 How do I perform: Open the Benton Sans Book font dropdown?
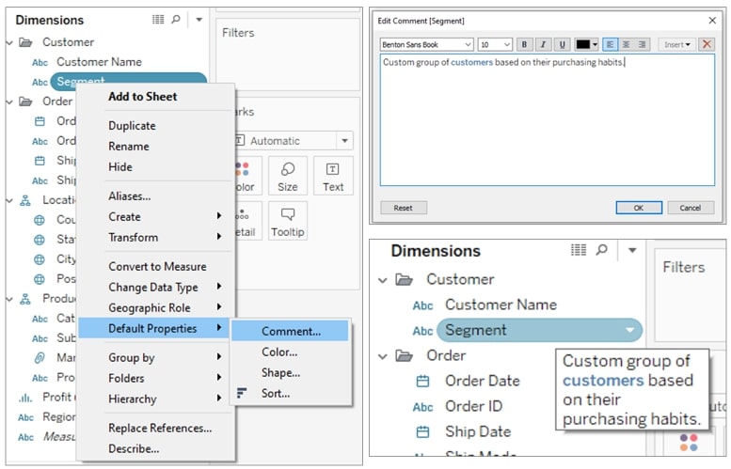(426, 44)
